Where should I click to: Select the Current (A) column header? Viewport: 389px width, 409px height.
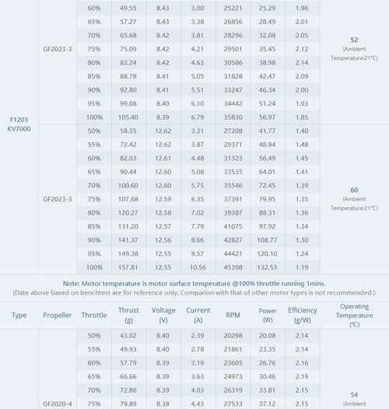198,315
